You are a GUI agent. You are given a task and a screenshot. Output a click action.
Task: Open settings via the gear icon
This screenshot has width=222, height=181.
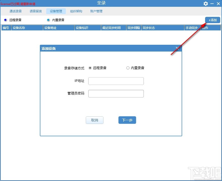(x=206, y=4)
